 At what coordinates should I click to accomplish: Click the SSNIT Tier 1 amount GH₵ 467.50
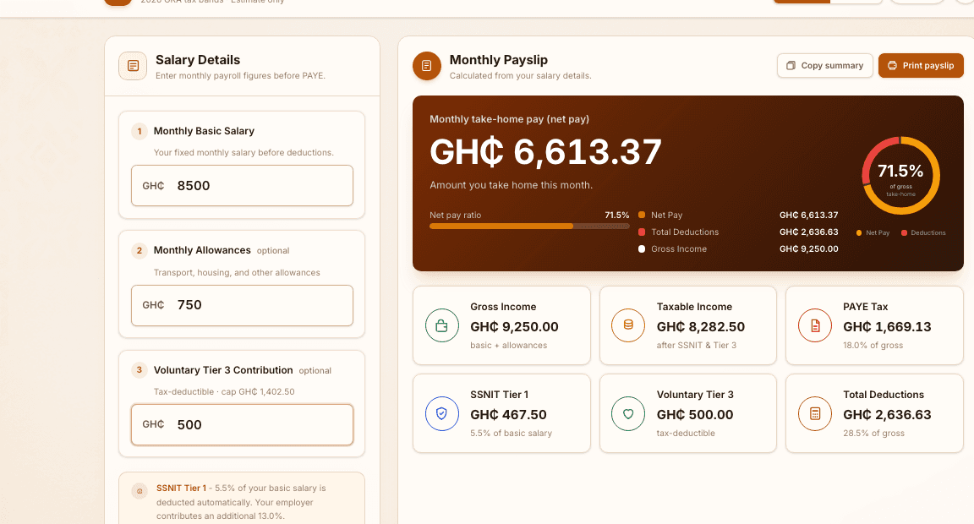click(x=508, y=415)
